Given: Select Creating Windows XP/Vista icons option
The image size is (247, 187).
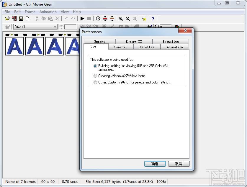Looking at the screenshot, I should [x=95, y=76].
